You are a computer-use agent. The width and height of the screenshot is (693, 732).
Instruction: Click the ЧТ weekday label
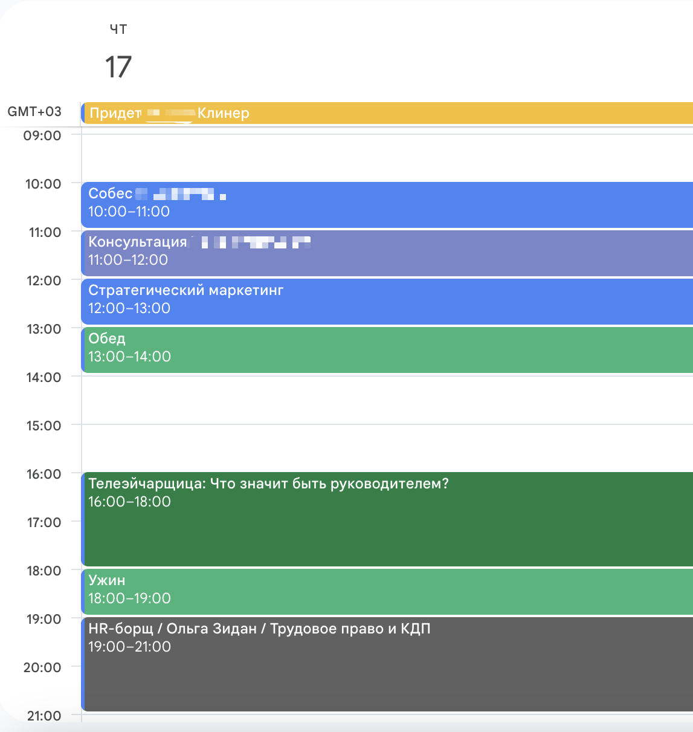[118, 29]
